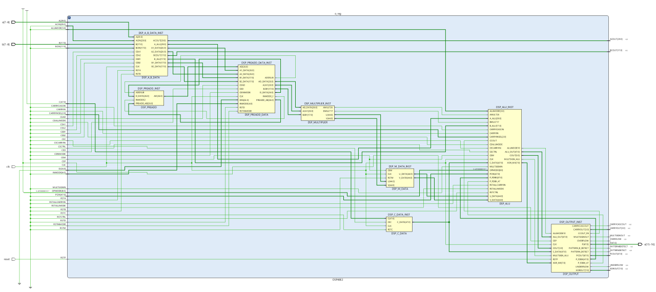Select the RSTP pin on DSP48E2 boundary
Screen dimensions: 656x292
tap(63, 258)
